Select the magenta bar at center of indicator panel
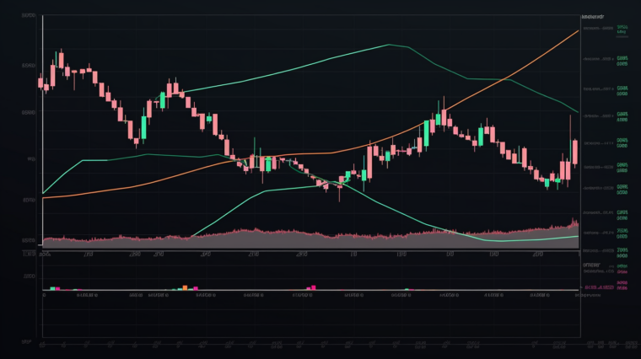The width and height of the screenshot is (641, 359). 313,287
